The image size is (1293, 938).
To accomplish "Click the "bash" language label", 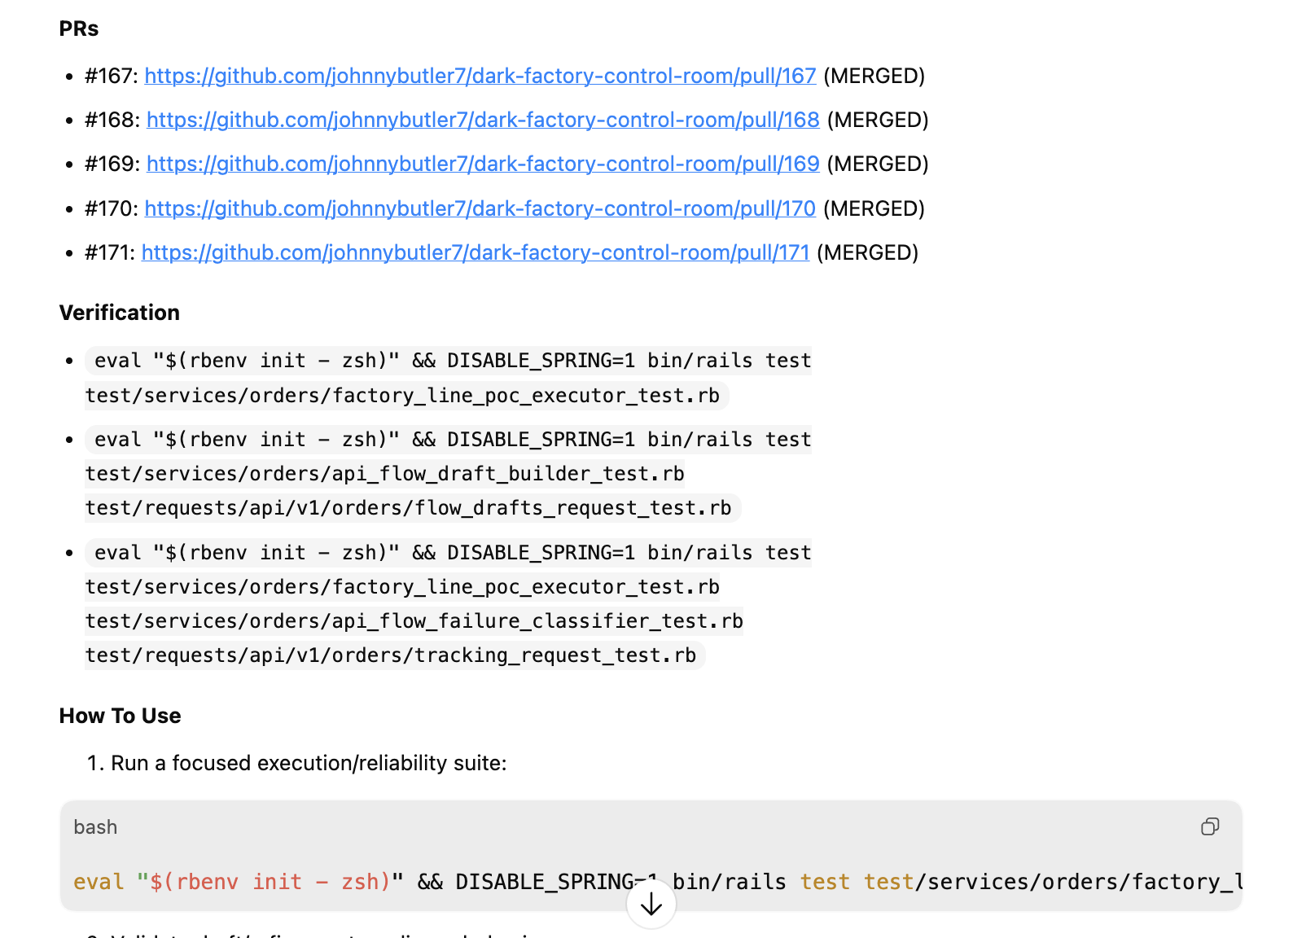I will click(x=95, y=827).
